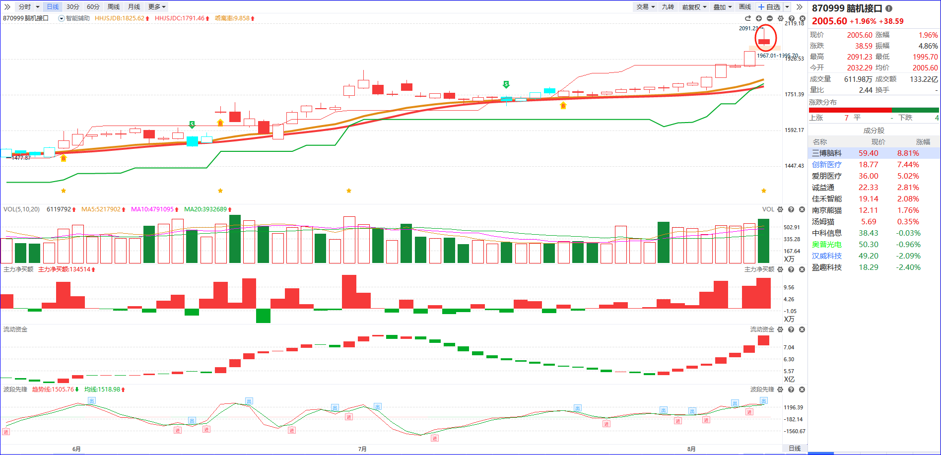Open 流动资金 panel help icon
Screen dimensions: 941x455
(791, 329)
